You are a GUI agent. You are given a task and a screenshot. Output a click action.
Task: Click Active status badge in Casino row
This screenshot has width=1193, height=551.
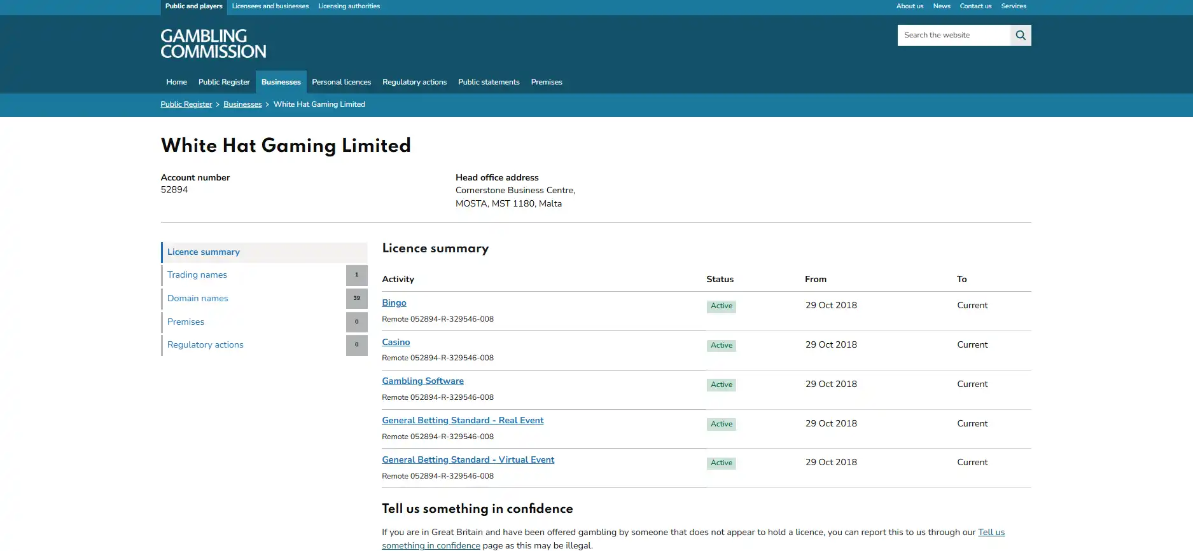pyautogui.click(x=722, y=346)
